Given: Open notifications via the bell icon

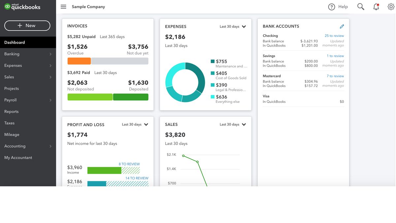Looking at the screenshot, I should click(376, 7).
